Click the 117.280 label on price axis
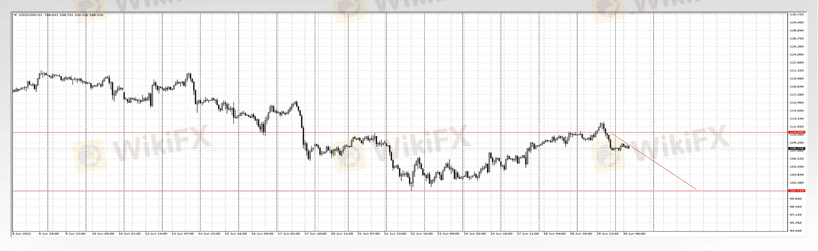818x251 pixels. point(796,94)
